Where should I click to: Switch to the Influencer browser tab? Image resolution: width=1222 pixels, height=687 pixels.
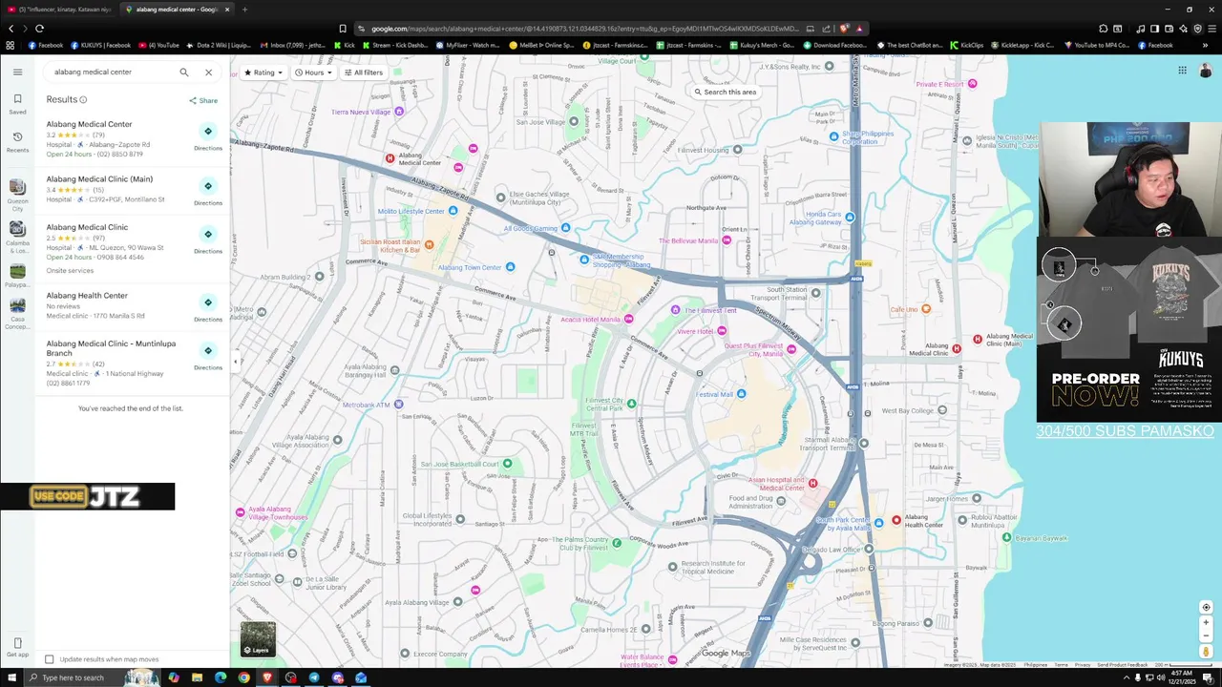coord(59,10)
